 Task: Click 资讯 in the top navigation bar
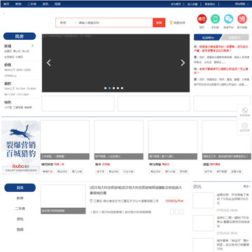point(45,4)
